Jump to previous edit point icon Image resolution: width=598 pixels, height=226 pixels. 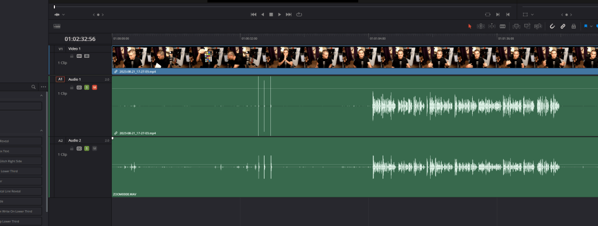pos(508,15)
